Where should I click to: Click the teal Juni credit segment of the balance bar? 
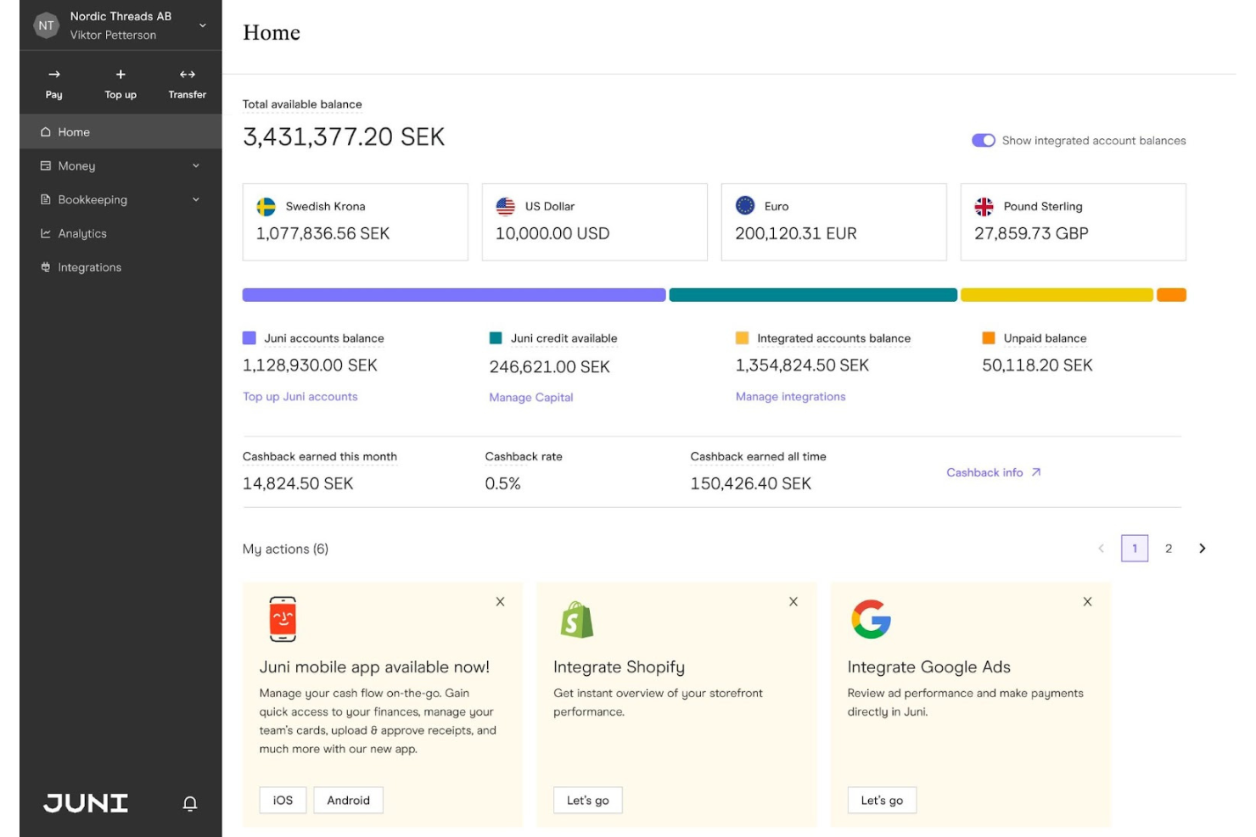[813, 294]
